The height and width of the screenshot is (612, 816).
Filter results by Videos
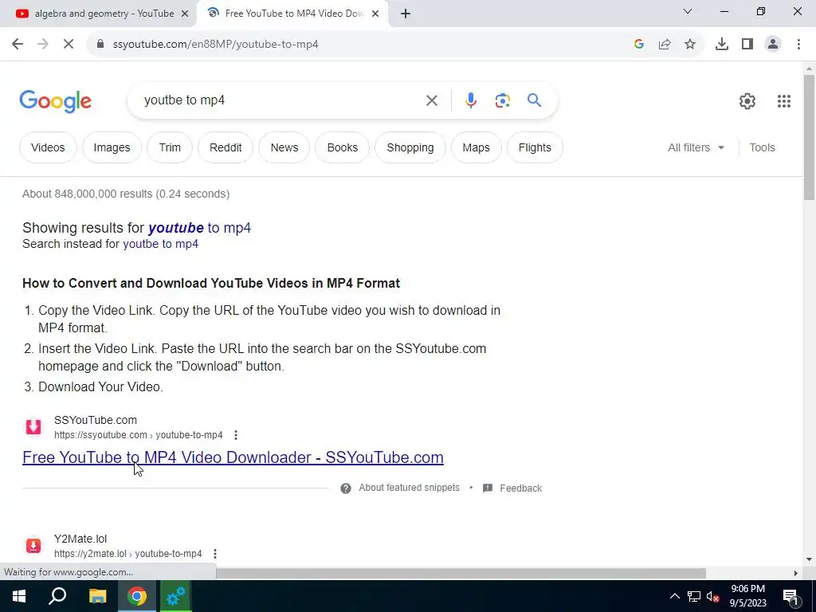48,147
